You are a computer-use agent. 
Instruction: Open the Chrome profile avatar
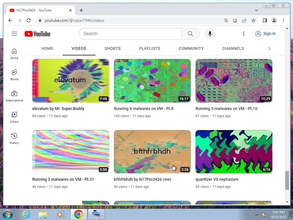click(x=274, y=20)
